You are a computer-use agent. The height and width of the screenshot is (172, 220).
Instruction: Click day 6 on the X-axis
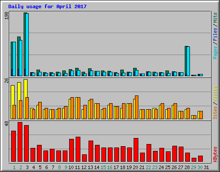point(46,167)
